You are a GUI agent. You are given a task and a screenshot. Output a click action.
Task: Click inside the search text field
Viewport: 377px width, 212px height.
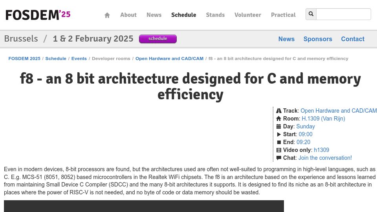[x=344, y=14]
